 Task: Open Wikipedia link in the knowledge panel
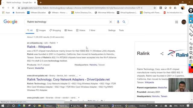149,82
